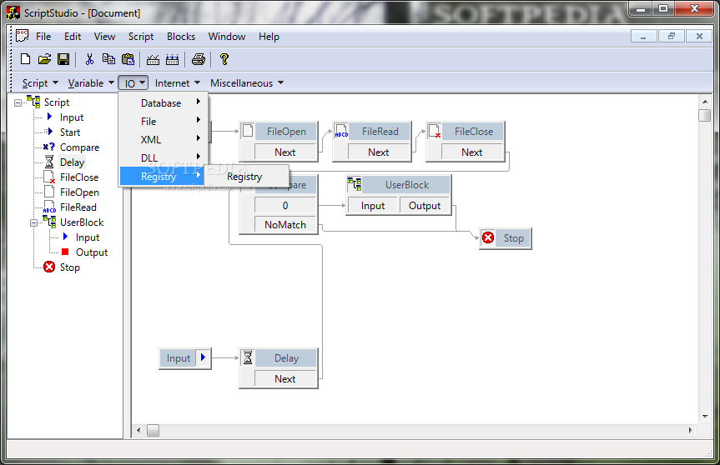
Task: Click the Compare icon in the tree
Action: 48,147
